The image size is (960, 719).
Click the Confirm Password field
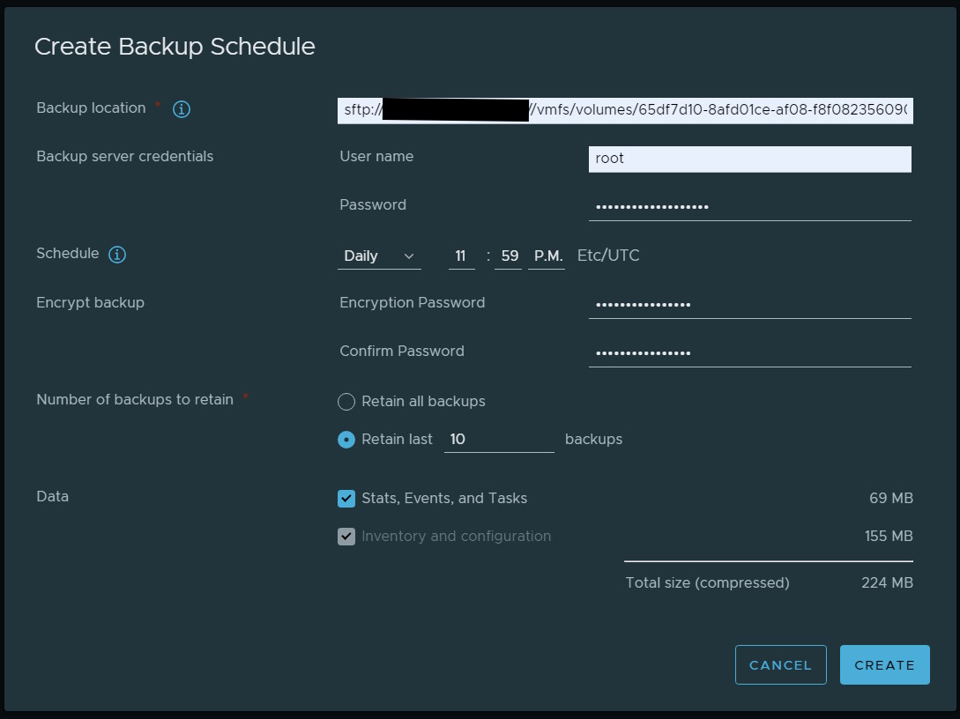[x=749, y=354]
